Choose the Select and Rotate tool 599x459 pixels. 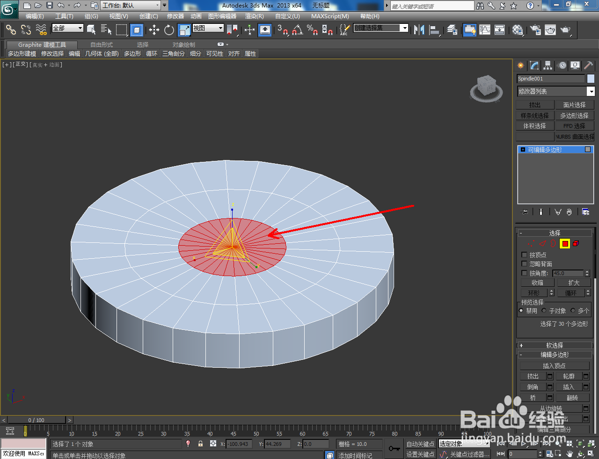coord(169,30)
